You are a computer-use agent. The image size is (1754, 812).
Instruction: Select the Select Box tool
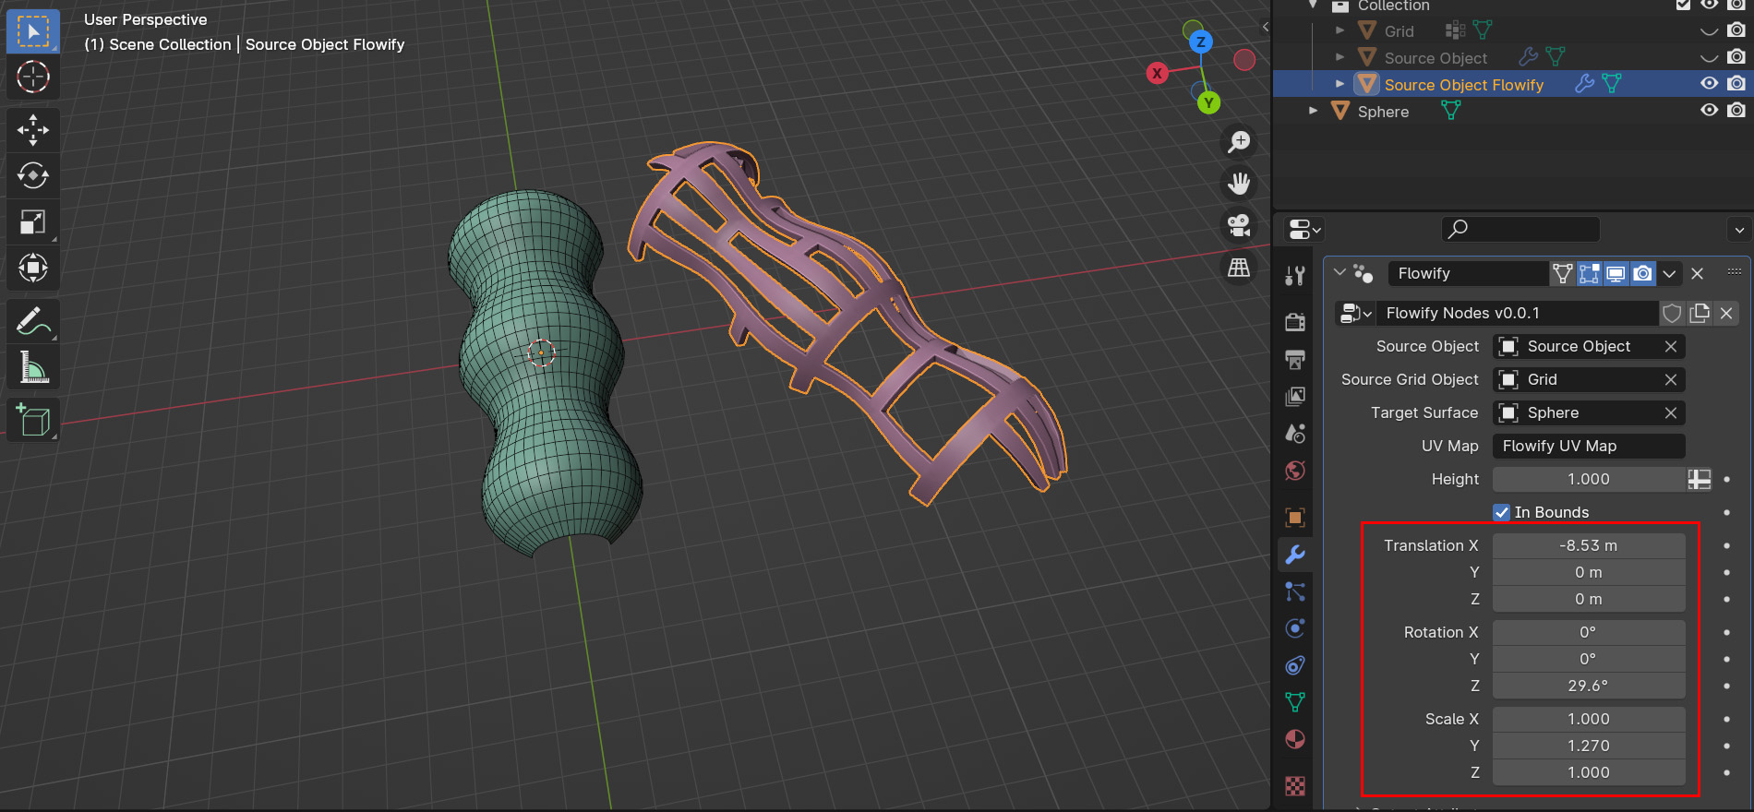click(x=33, y=31)
